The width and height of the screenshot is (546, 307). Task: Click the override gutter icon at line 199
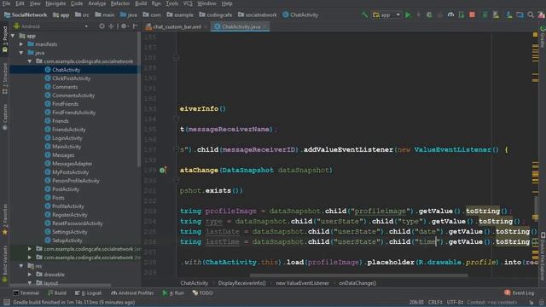click(163, 171)
